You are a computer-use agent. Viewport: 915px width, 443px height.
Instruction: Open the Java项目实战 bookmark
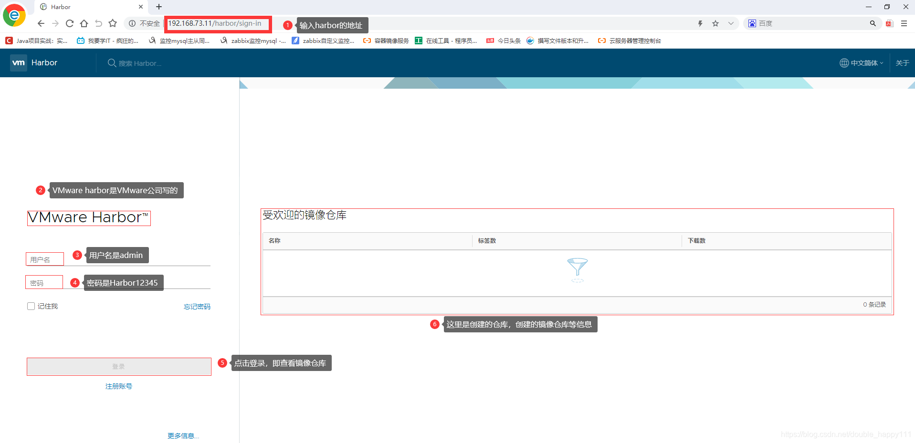coord(37,41)
